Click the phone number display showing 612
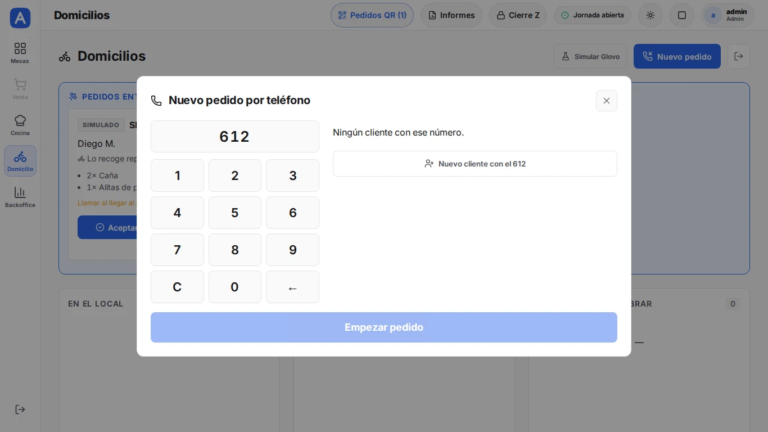 click(x=235, y=136)
